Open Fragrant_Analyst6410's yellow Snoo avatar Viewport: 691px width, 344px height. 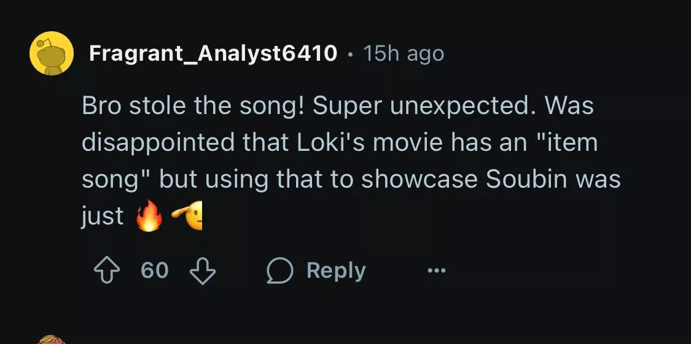52,54
